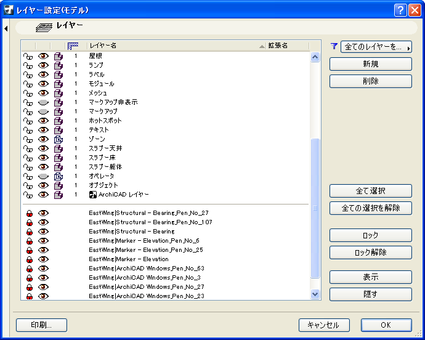Click wireframe icon of オペレータ layer
The height and width of the screenshot is (340, 425).
click(x=59, y=176)
